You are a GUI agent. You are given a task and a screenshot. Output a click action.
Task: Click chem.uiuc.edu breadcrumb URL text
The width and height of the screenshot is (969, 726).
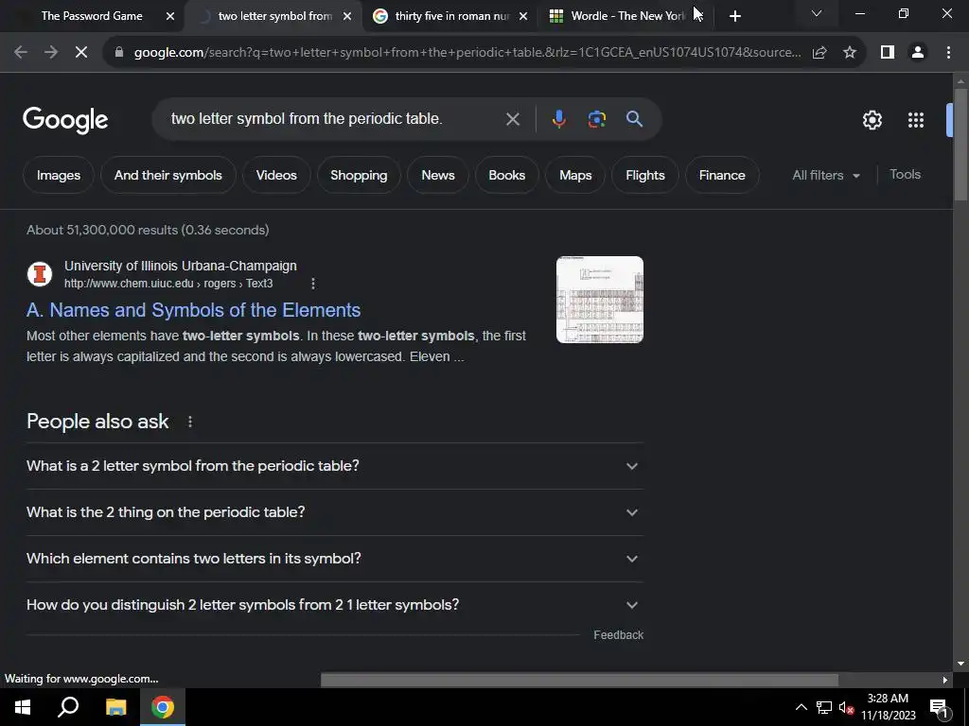pyautogui.click(x=168, y=284)
